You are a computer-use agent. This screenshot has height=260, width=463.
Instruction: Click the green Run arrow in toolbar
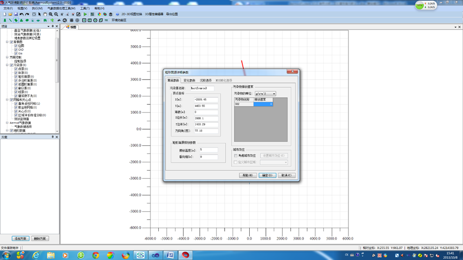coord(86,14)
